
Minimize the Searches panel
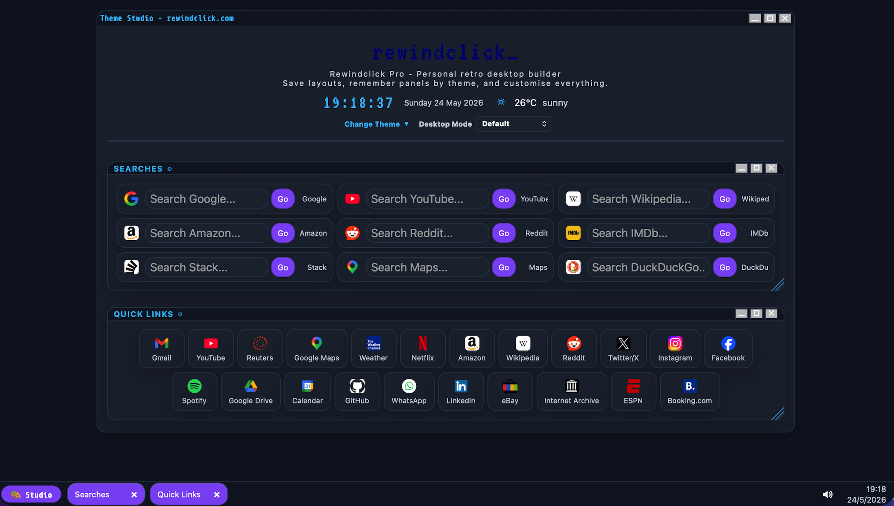click(x=741, y=169)
